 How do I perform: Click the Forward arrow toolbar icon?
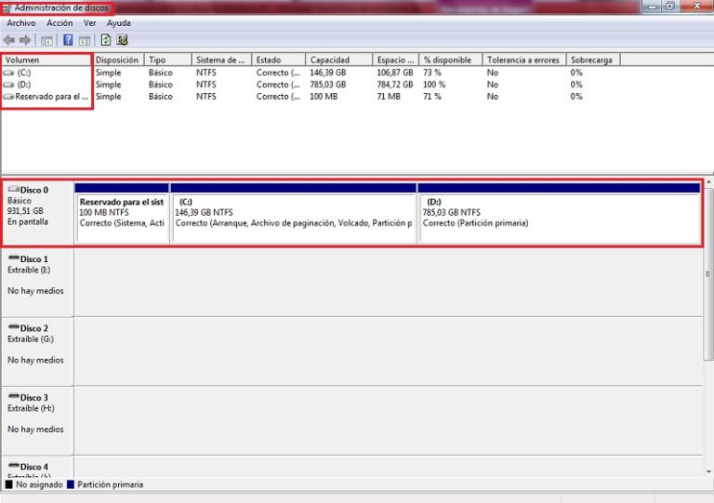click(x=25, y=41)
